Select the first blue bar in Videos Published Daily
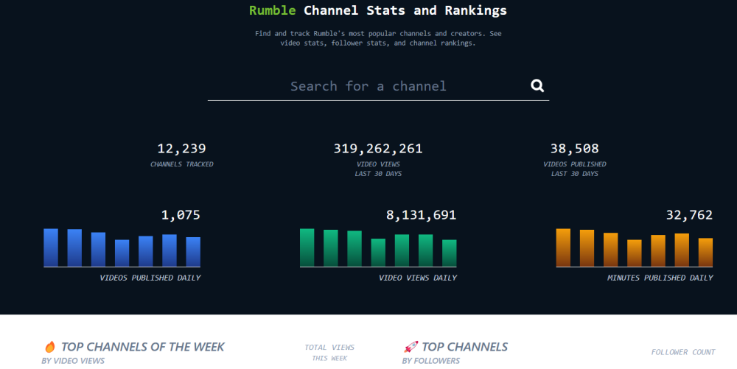Viewport: 737px width, 369px height. (51, 247)
